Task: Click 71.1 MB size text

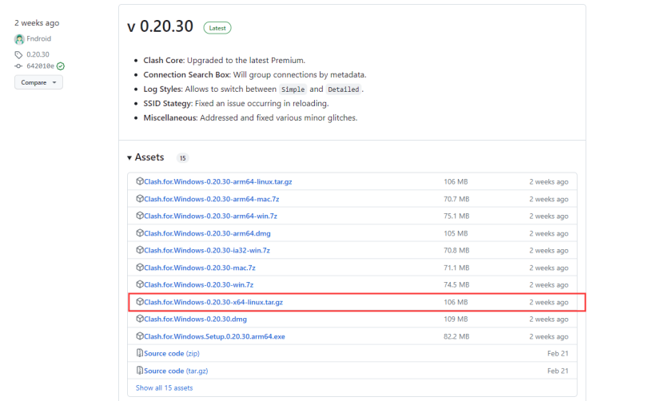Action: [456, 268]
